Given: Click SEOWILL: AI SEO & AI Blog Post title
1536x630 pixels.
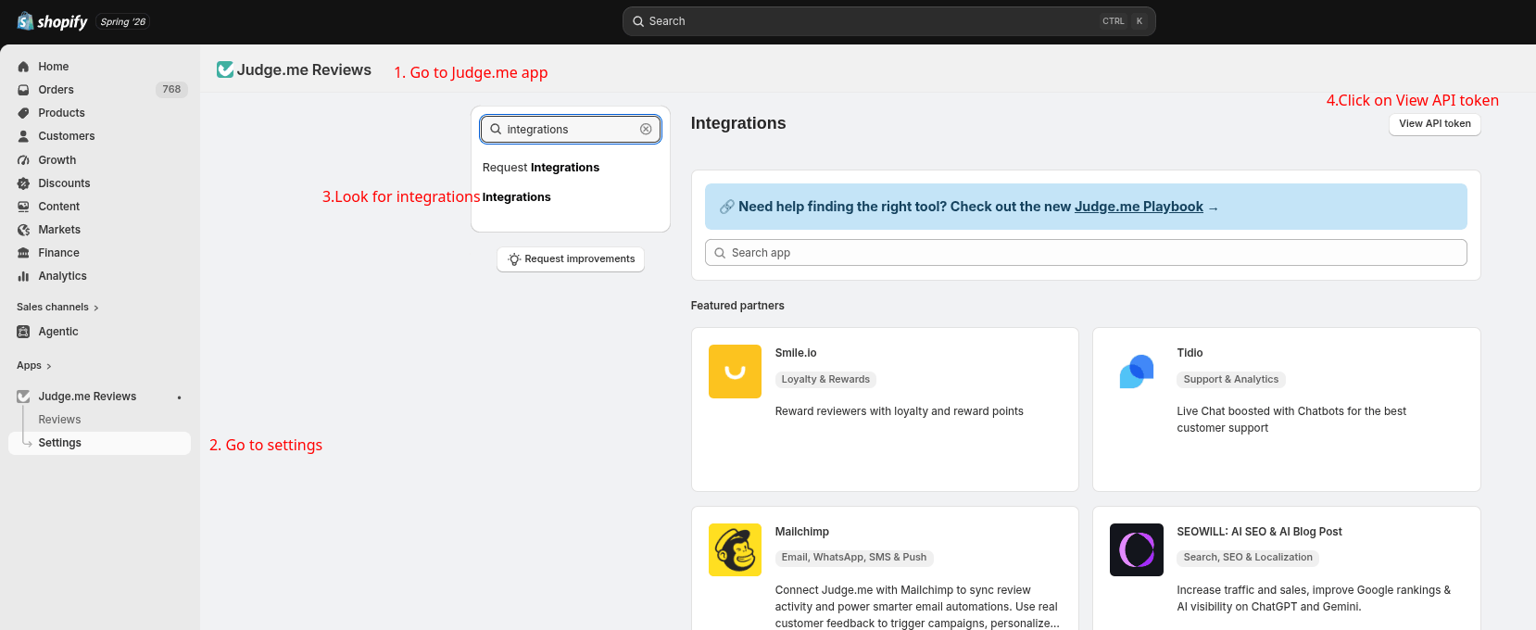Looking at the screenshot, I should [x=1259, y=532].
